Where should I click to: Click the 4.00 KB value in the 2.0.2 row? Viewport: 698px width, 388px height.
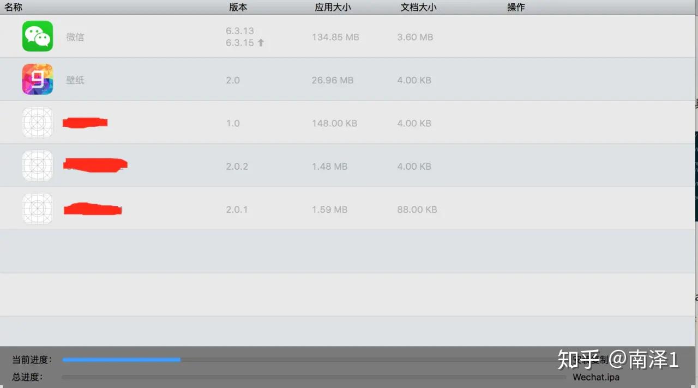414,166
